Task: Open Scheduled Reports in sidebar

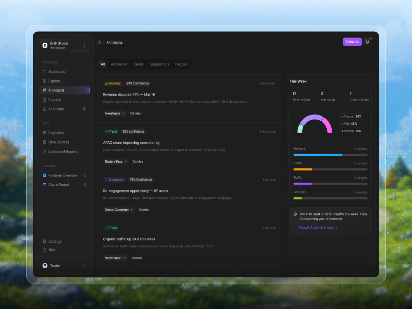Action: click(65, 151)
